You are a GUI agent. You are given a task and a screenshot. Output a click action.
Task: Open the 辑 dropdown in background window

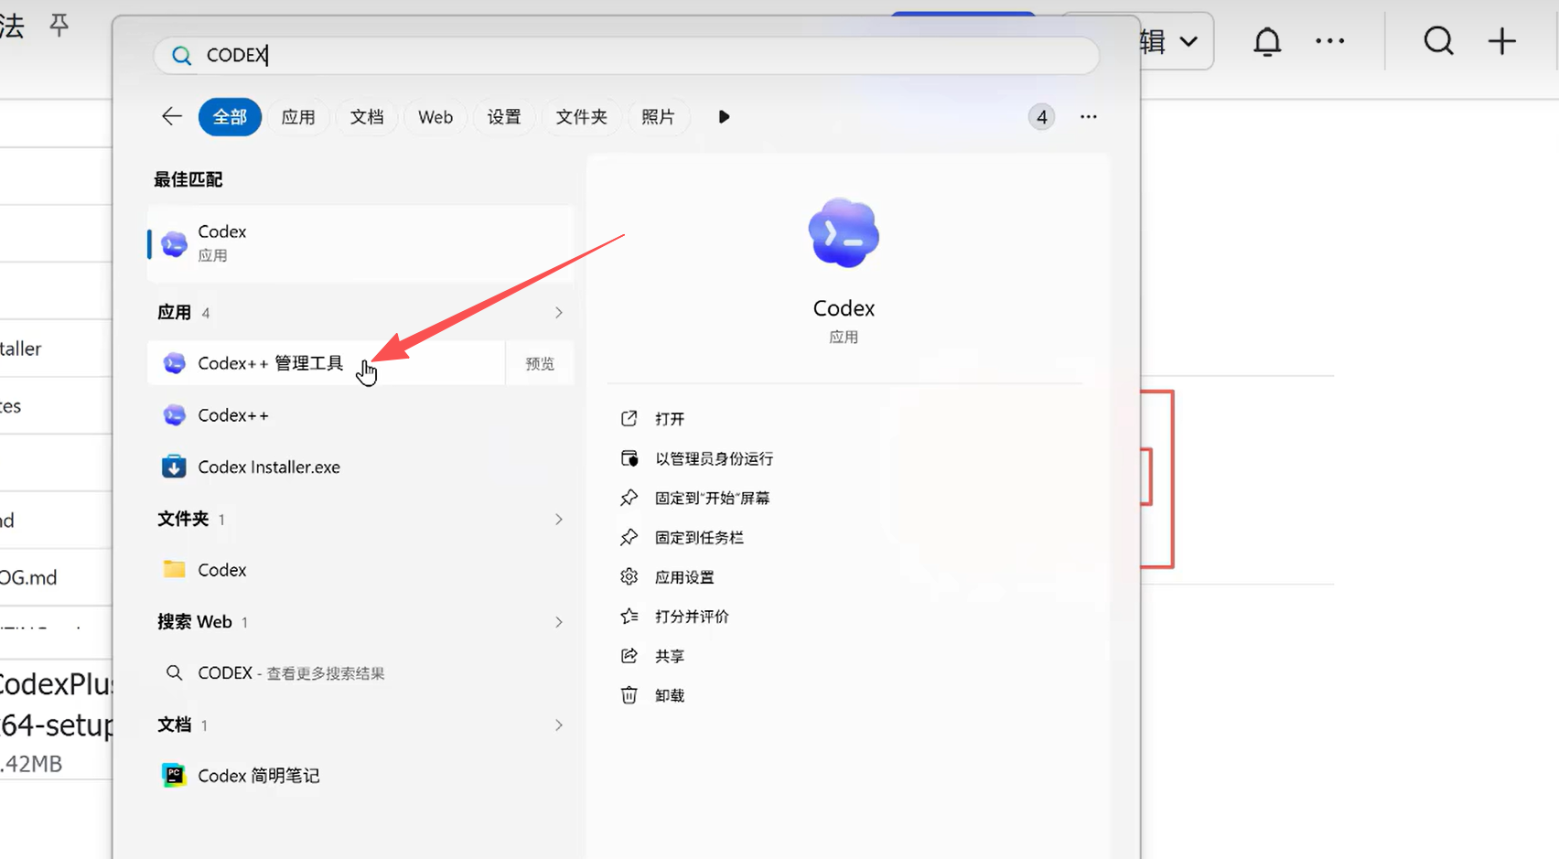[1177, 41]
